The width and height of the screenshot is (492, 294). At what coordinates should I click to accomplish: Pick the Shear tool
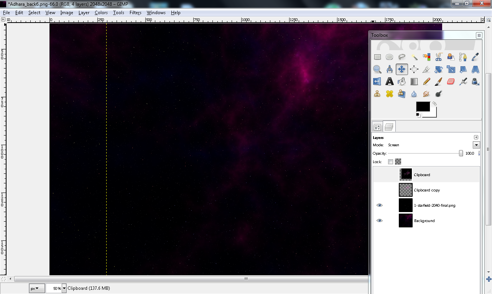coord(463,69)
